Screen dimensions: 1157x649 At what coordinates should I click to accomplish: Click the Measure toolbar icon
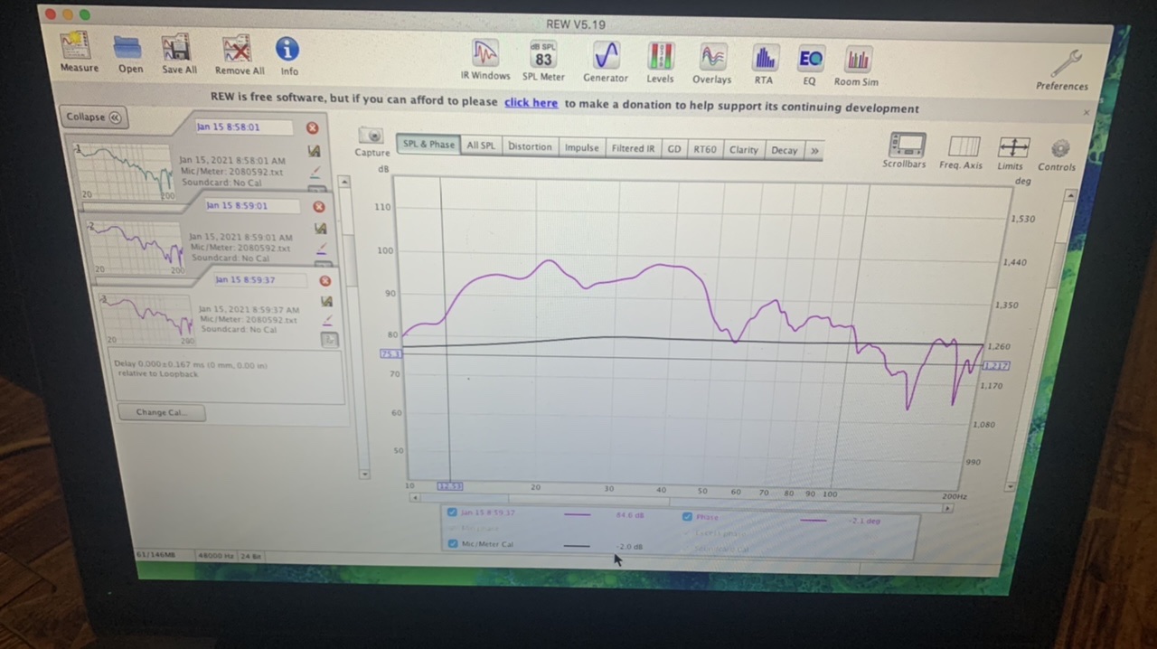(78, 51)
